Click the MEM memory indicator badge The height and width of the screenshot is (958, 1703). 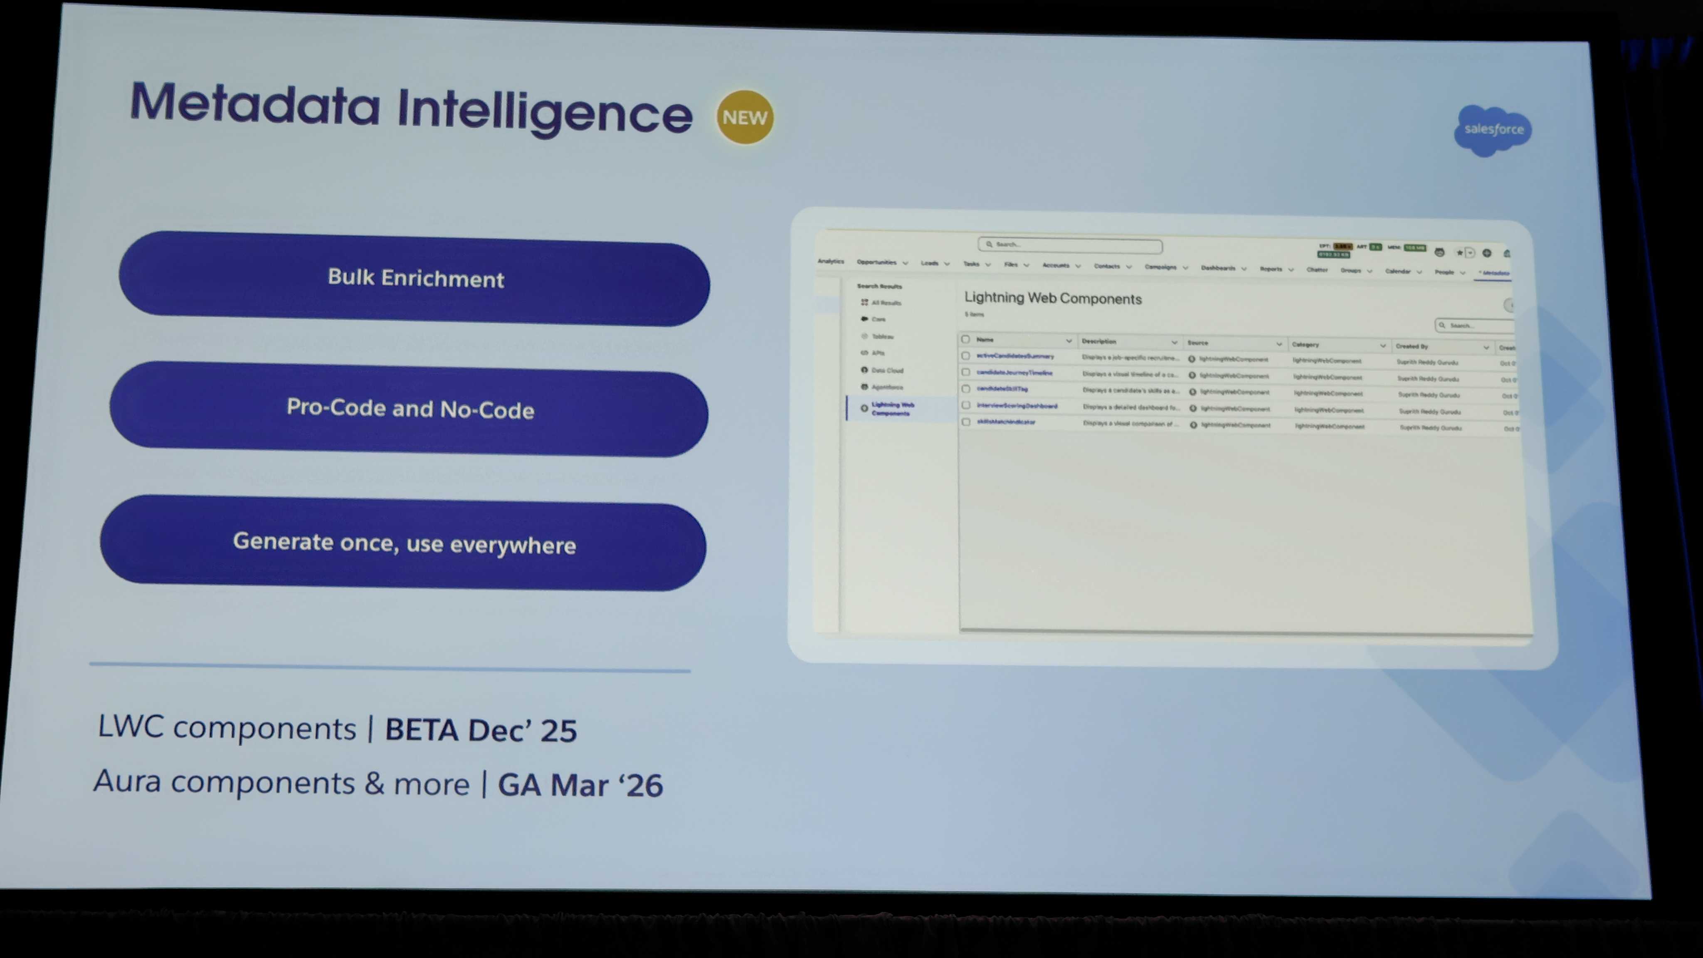[1414, 248]
